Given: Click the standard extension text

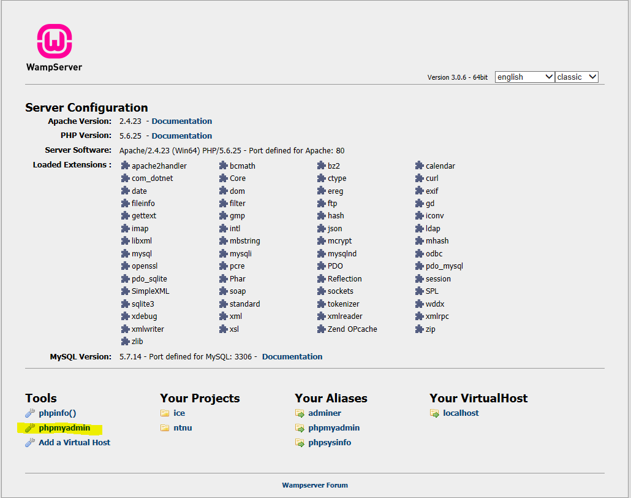Looking at the screenshot, I should [x=244, y=304].
